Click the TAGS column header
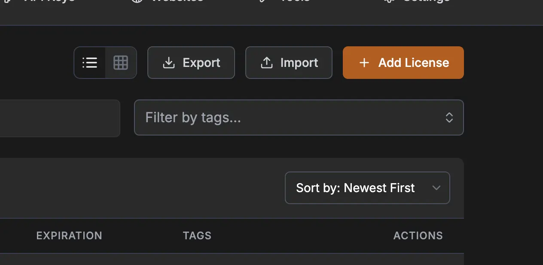Screen dimensions: 543x265 [197, 235]
